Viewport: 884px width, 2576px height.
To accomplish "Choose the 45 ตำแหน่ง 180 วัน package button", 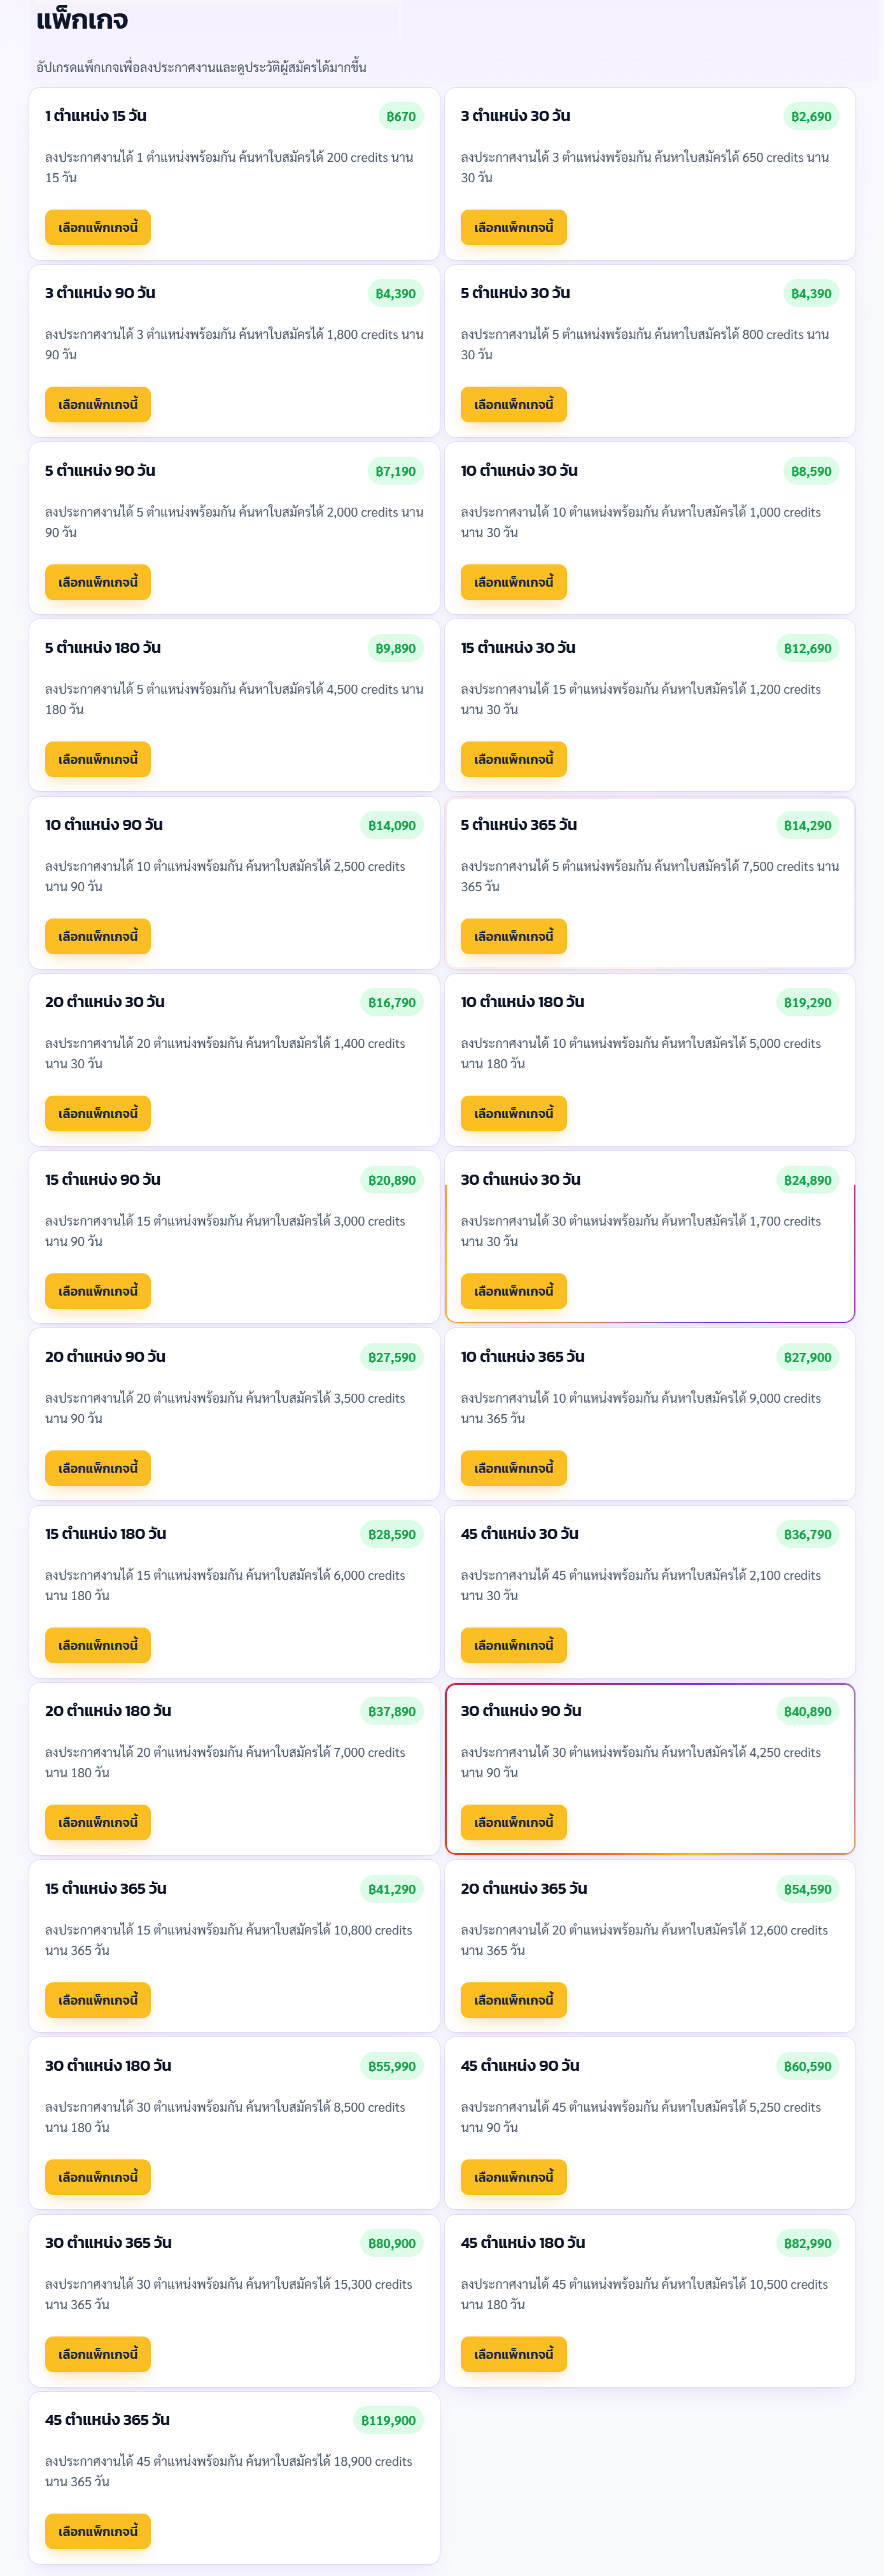I will (x=514, y=2354).
